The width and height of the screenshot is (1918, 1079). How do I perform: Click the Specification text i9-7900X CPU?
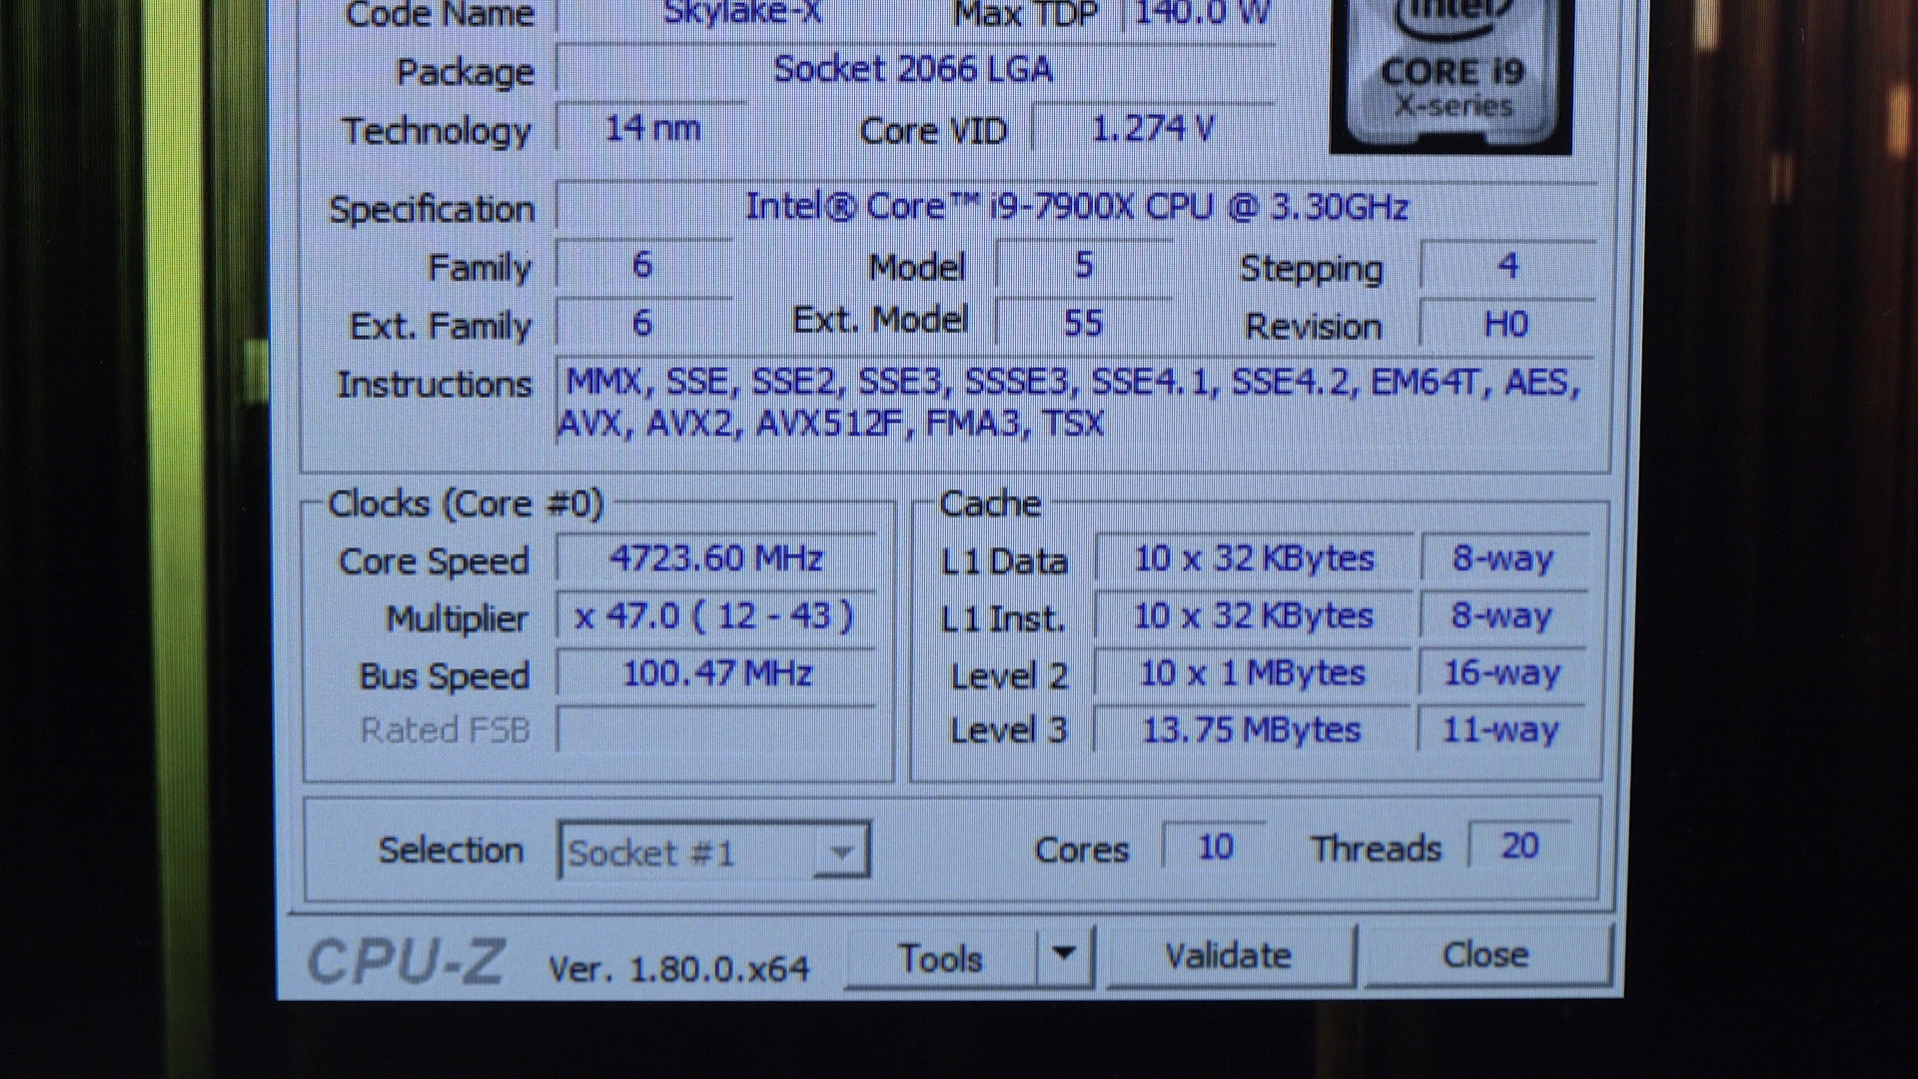click(1076, 207)
